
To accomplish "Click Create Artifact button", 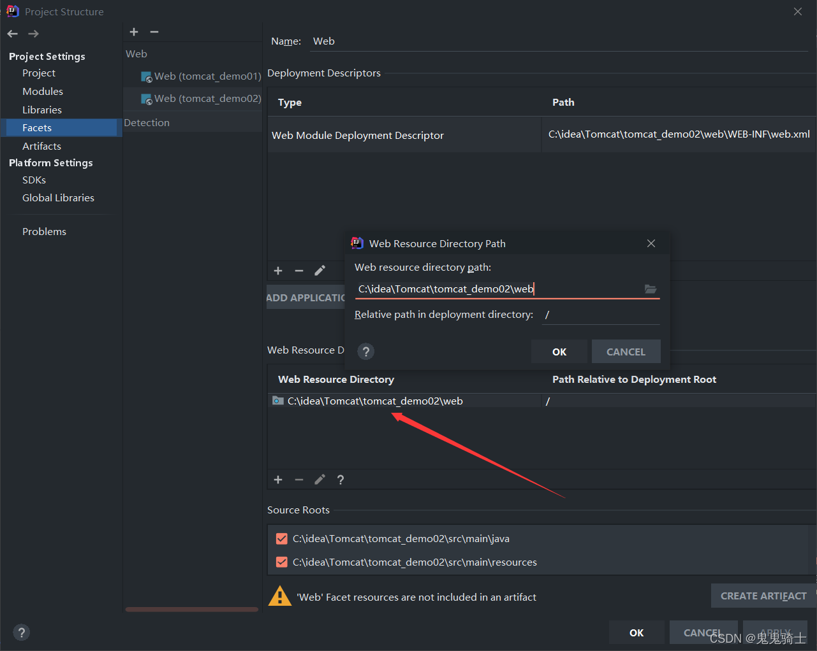I will coord(763,596).
